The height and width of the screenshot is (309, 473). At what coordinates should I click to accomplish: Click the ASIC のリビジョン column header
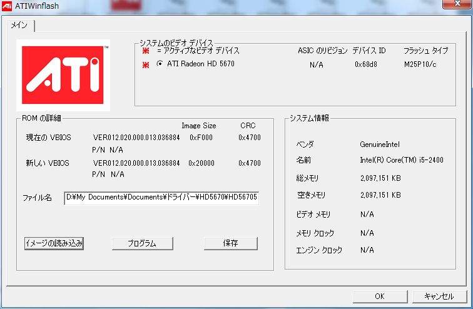[x=323, y=51]
